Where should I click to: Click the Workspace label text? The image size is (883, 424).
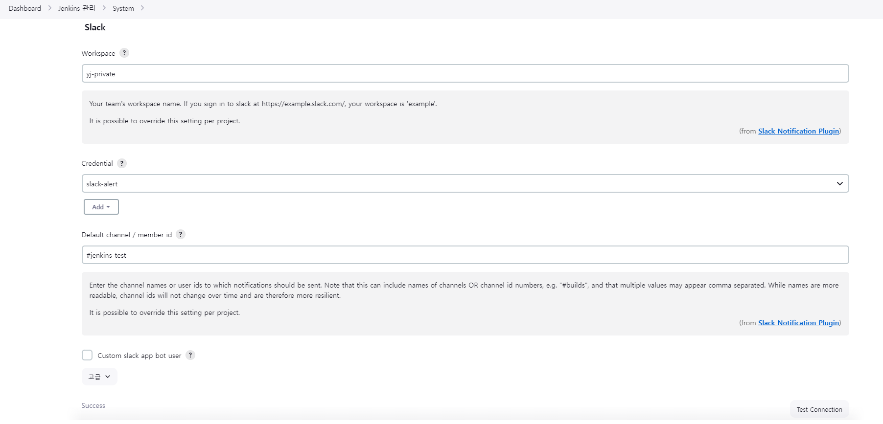pos(98,53)
